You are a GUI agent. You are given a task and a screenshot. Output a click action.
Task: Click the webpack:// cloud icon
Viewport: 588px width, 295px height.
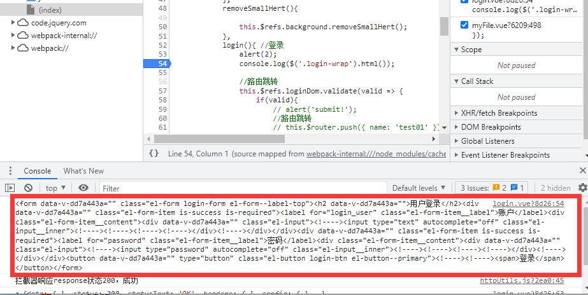(23, 48)
